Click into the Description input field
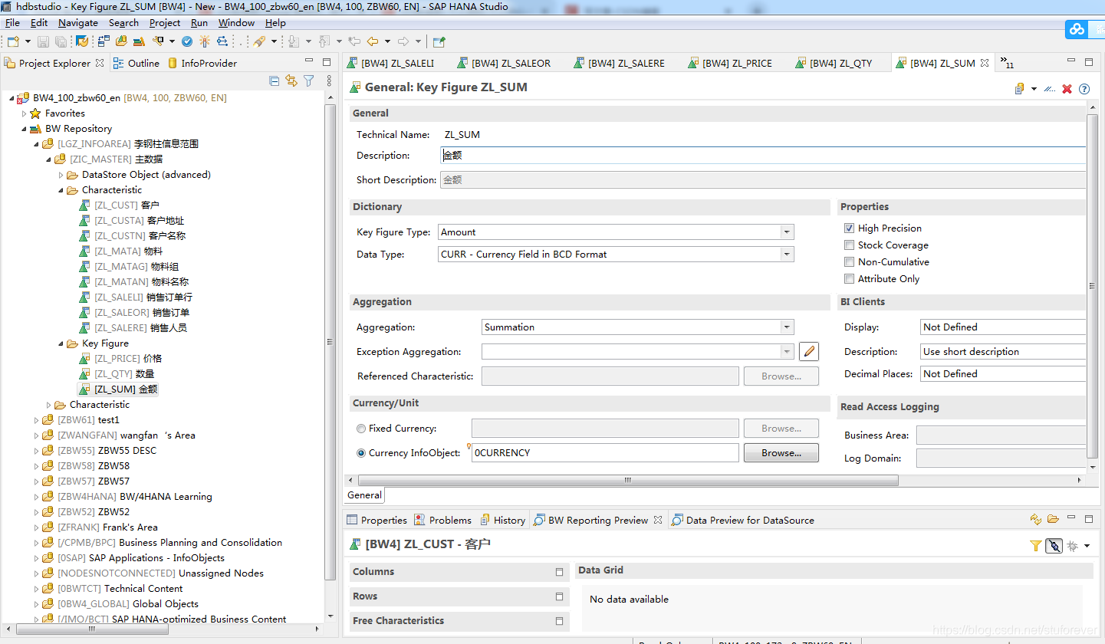This screenshot has height=644, width=1105. tap(763, 156)
